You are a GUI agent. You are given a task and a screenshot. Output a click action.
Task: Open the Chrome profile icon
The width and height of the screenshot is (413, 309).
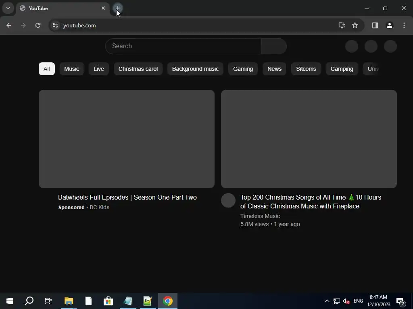[x=390, y=25]
